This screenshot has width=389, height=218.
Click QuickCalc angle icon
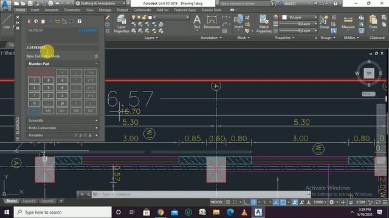pyautogui.click(x=64, y=22)
